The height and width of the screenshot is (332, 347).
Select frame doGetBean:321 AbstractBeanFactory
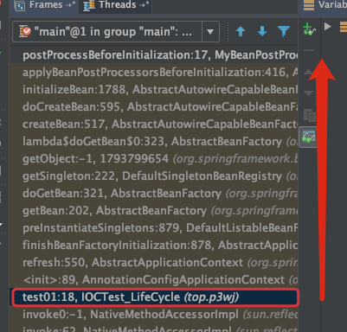click(154, 193)
